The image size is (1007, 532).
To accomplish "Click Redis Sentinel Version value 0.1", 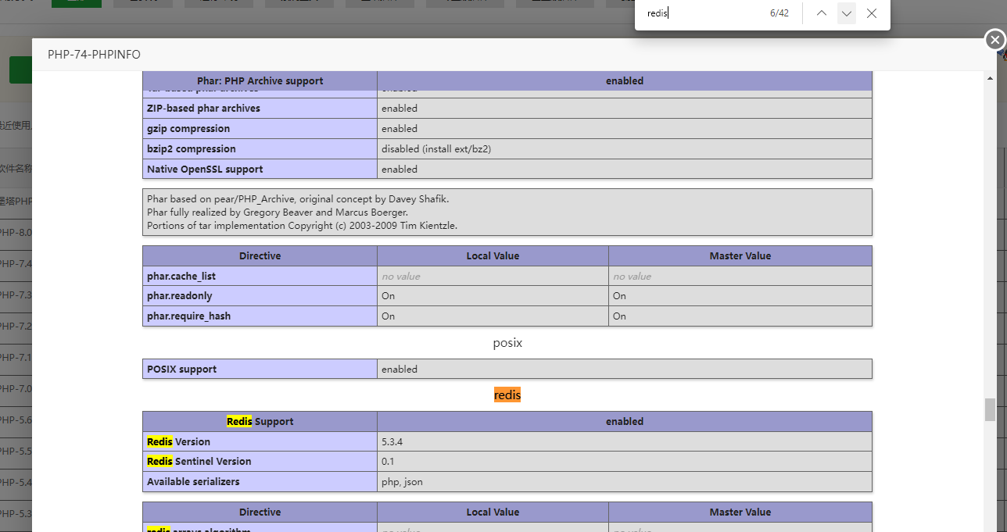I will coord(388,462).
